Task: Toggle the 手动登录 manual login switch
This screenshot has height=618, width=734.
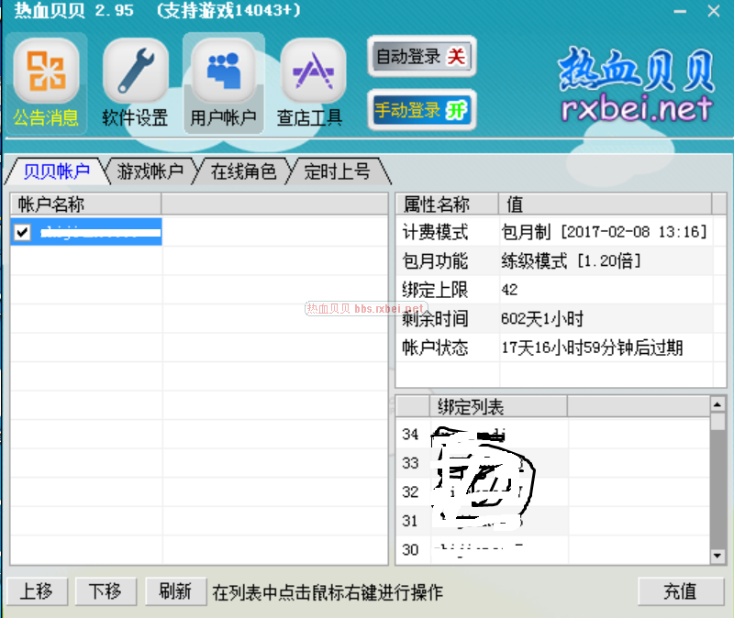Action: point(421,111)
